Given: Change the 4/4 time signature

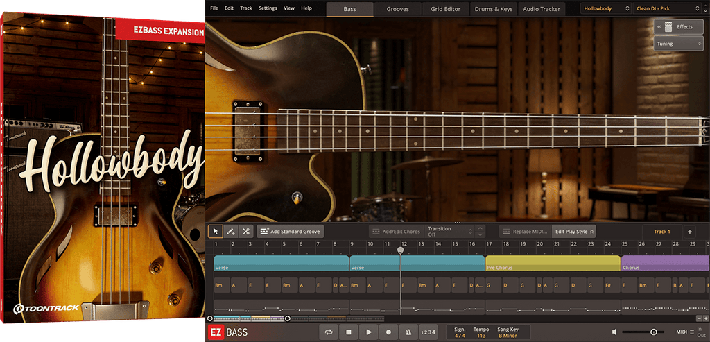Looking at the screenshot, I should [x=459, y=336].
